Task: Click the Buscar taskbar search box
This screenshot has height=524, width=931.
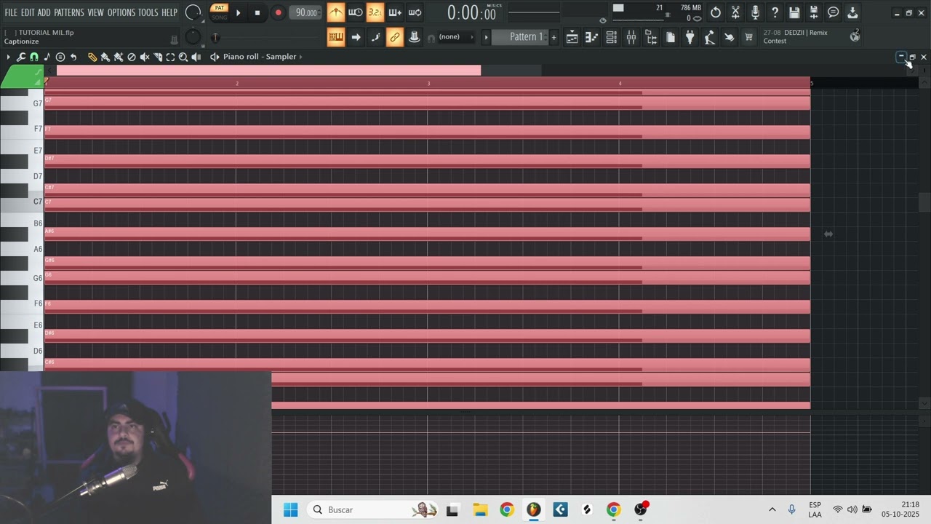Action: point(374,509)
